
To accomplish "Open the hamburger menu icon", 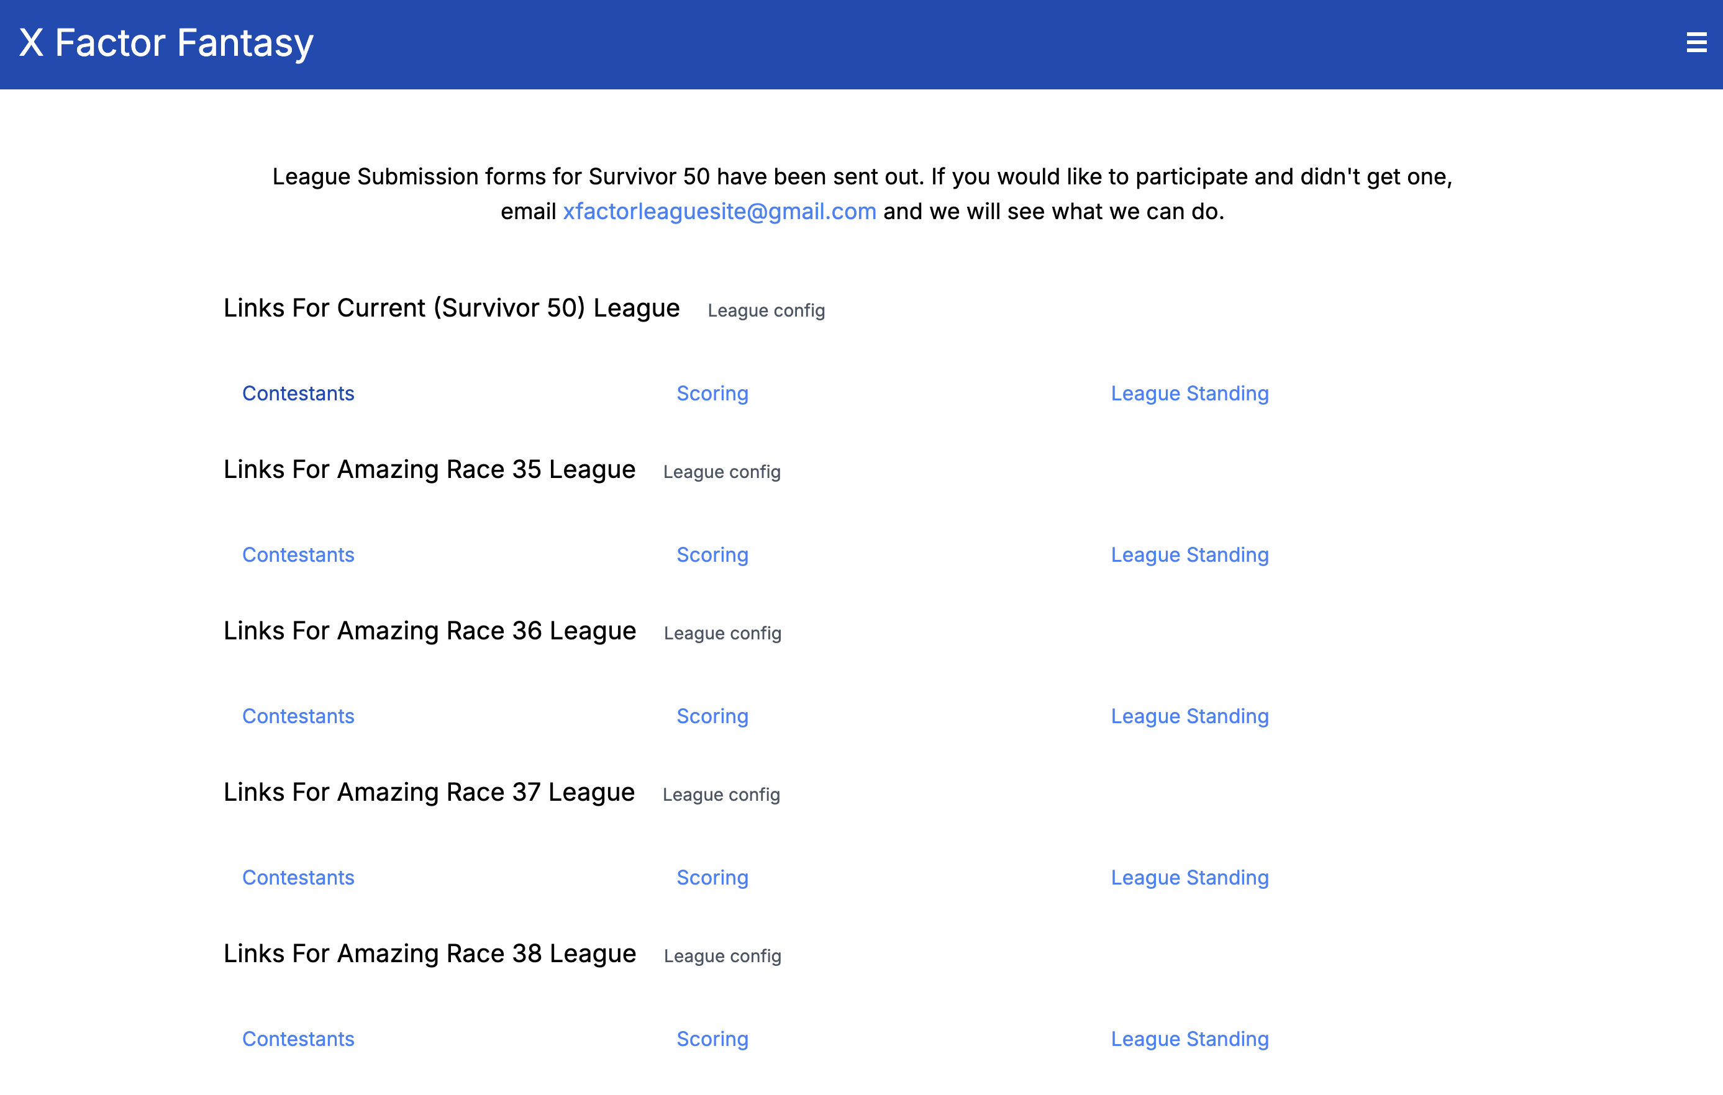I will click(x=1696, y=43).
